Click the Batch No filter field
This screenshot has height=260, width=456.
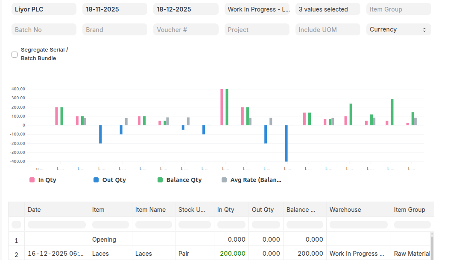pyautogui.click(x=44, y=29)
